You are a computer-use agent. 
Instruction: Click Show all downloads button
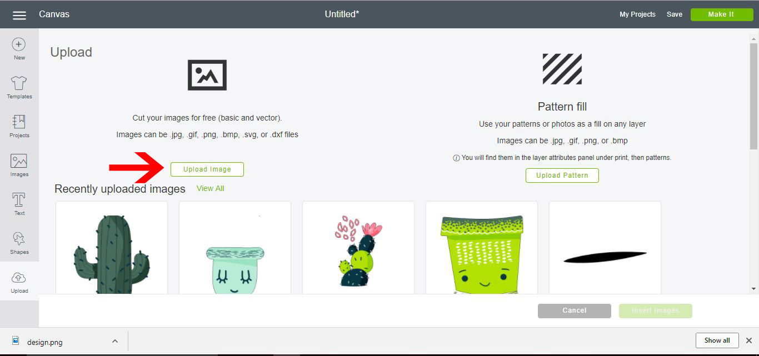pyautogui.click(x=717, y=340)
